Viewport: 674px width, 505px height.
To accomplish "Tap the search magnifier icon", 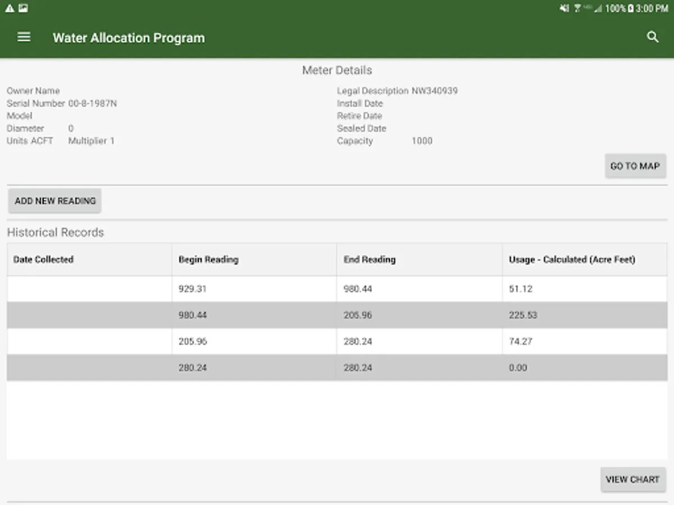I will (x=652, y=37).
